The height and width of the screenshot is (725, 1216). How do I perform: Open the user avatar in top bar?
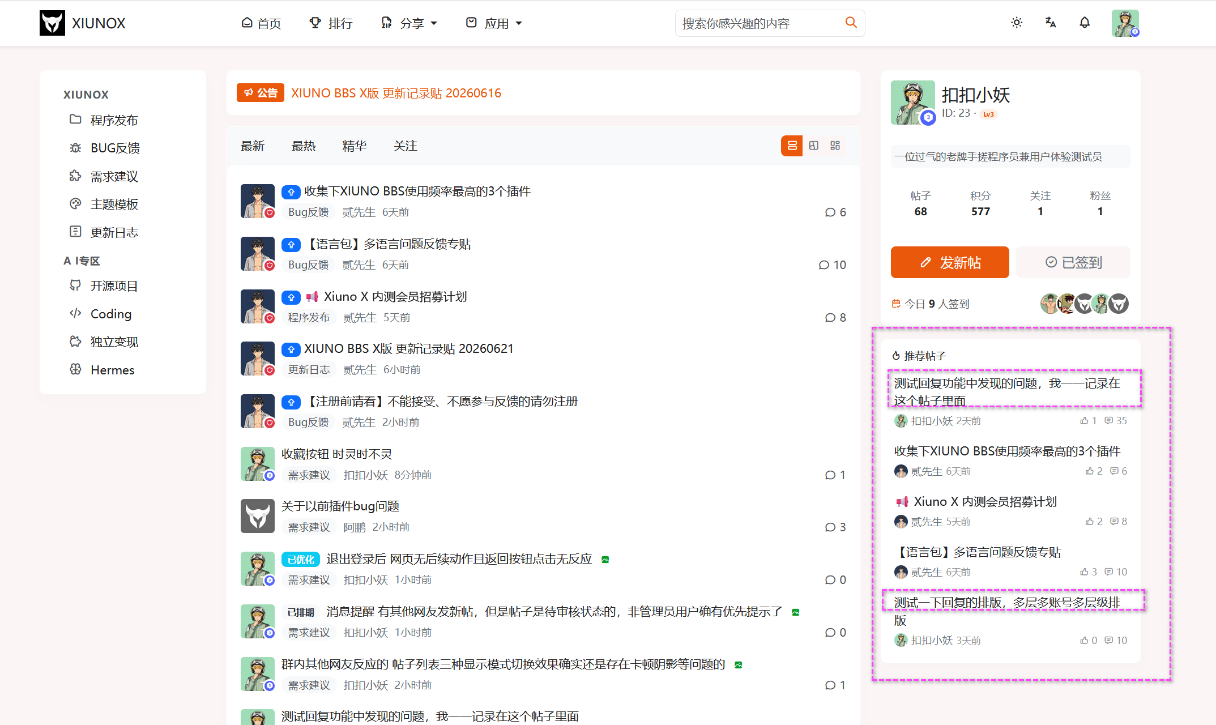coord(1125,23)
